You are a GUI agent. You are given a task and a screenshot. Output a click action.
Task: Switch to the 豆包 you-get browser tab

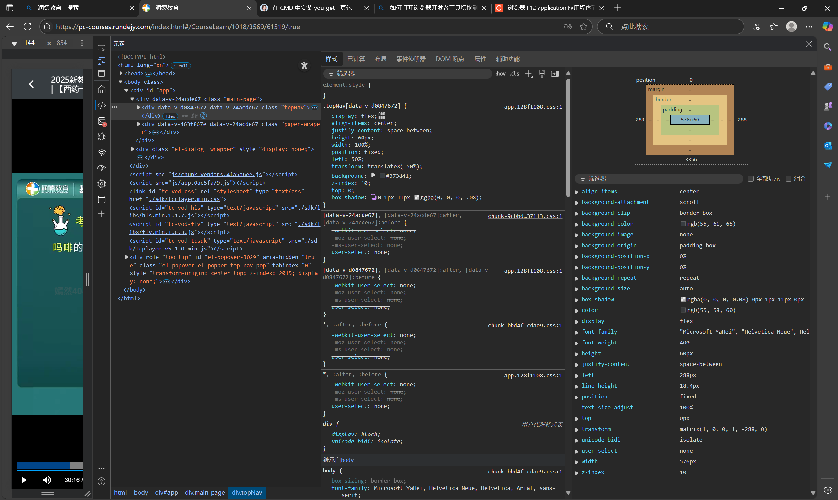315,8
